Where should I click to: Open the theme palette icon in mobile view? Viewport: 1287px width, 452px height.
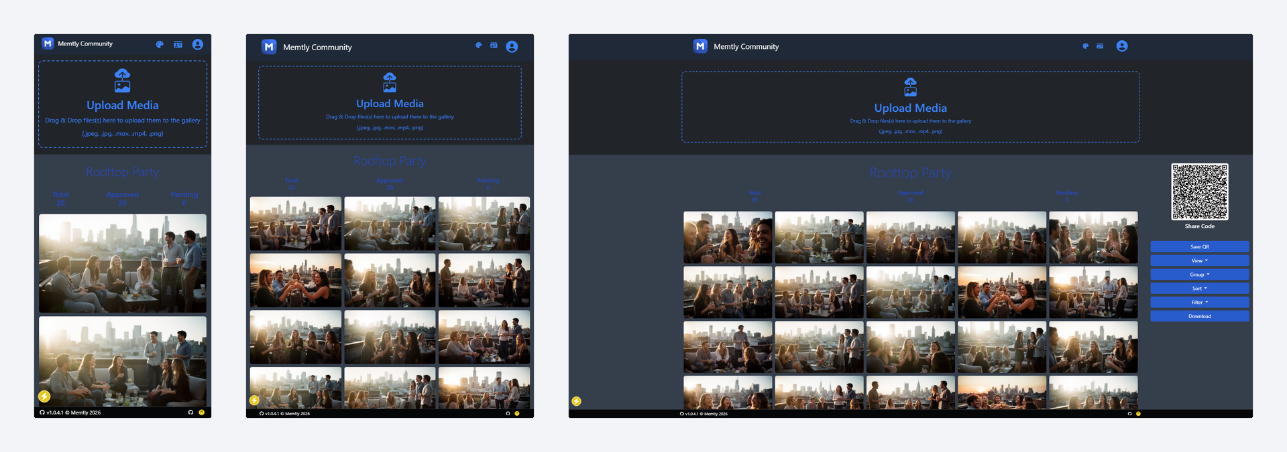(160, 44)
